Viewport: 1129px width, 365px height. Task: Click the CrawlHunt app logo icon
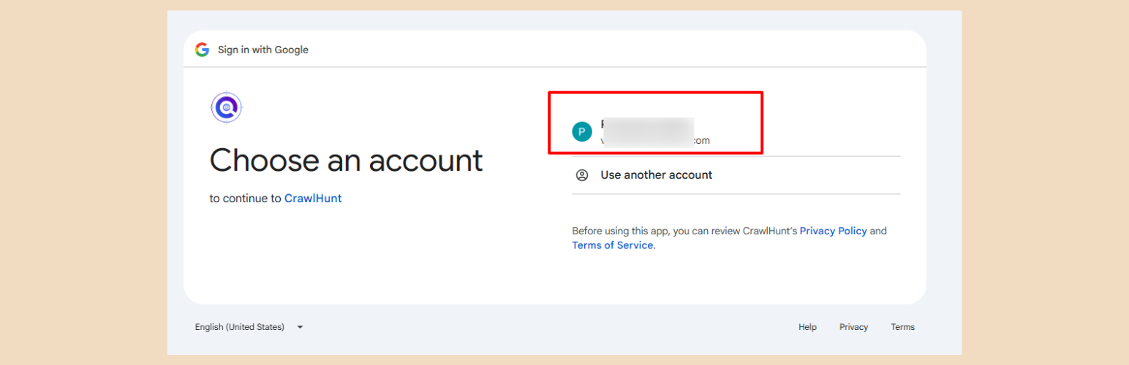(226, 108)
